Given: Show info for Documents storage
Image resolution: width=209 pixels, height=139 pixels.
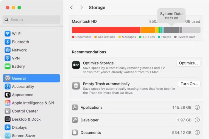Looking at the screenshot, I should (x=197, y=133).
